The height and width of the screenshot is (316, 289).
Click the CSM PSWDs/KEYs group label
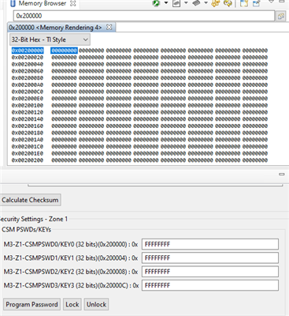coord(26,230)
